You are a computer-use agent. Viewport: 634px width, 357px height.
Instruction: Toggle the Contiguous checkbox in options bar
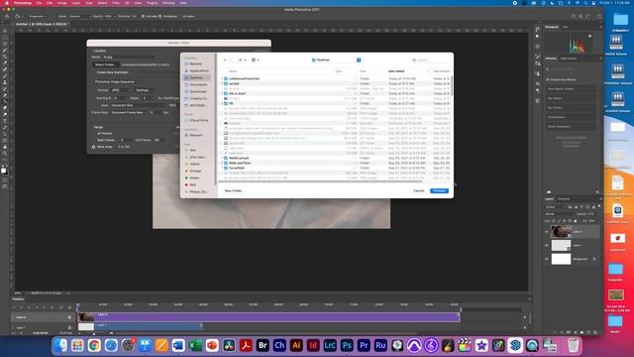pyautogui.click(x=160, y=16)
